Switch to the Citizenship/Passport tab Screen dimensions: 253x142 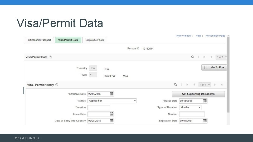[x=39, y=40]
